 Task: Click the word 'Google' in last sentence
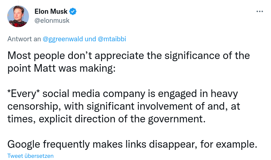pos(24,144)
